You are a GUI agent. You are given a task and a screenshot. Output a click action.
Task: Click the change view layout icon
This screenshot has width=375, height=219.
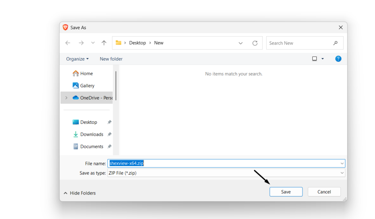(315, 59)
